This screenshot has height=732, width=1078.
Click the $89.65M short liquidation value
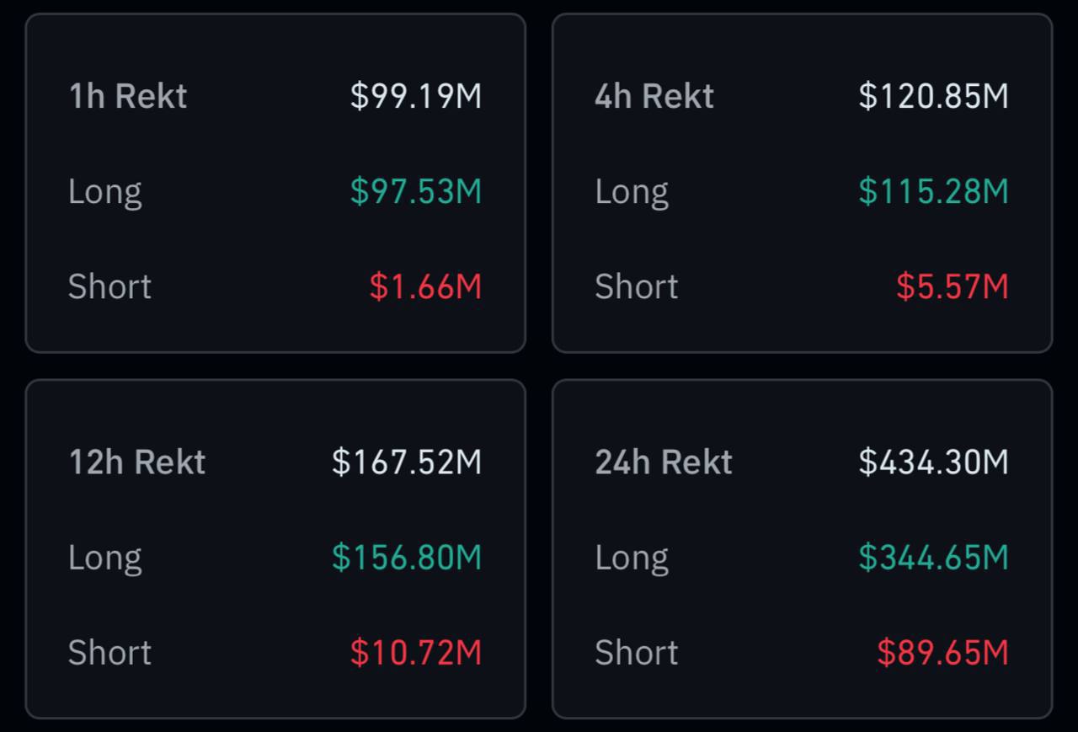coord(942,652)
